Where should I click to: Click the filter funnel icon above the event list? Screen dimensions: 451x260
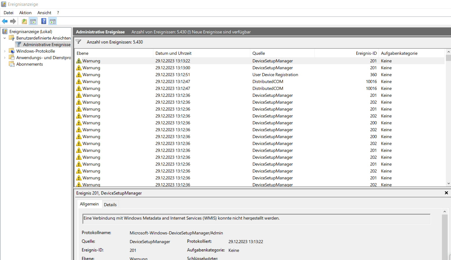(x=78, y=42)
